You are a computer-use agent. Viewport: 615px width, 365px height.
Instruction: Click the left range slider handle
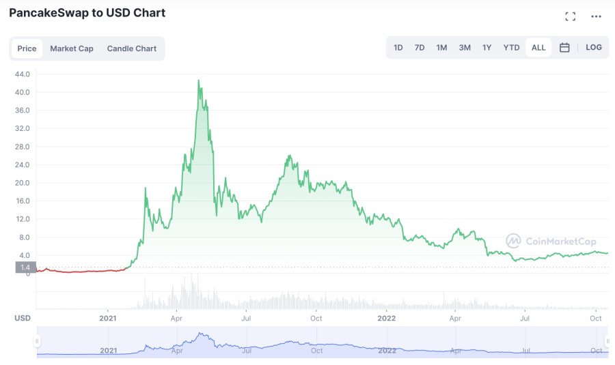click(38, 341)
